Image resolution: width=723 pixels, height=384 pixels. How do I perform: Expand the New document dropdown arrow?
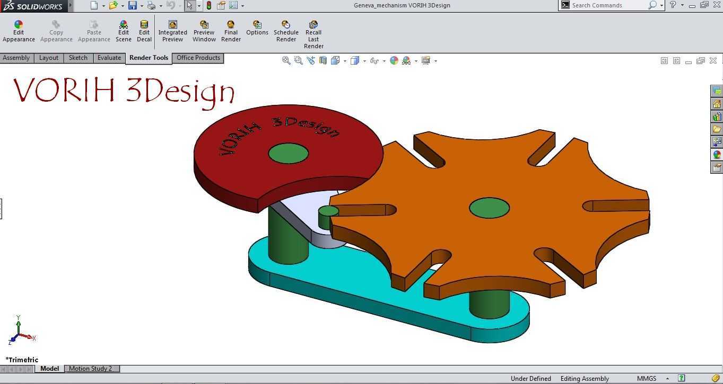click(103, 6)
